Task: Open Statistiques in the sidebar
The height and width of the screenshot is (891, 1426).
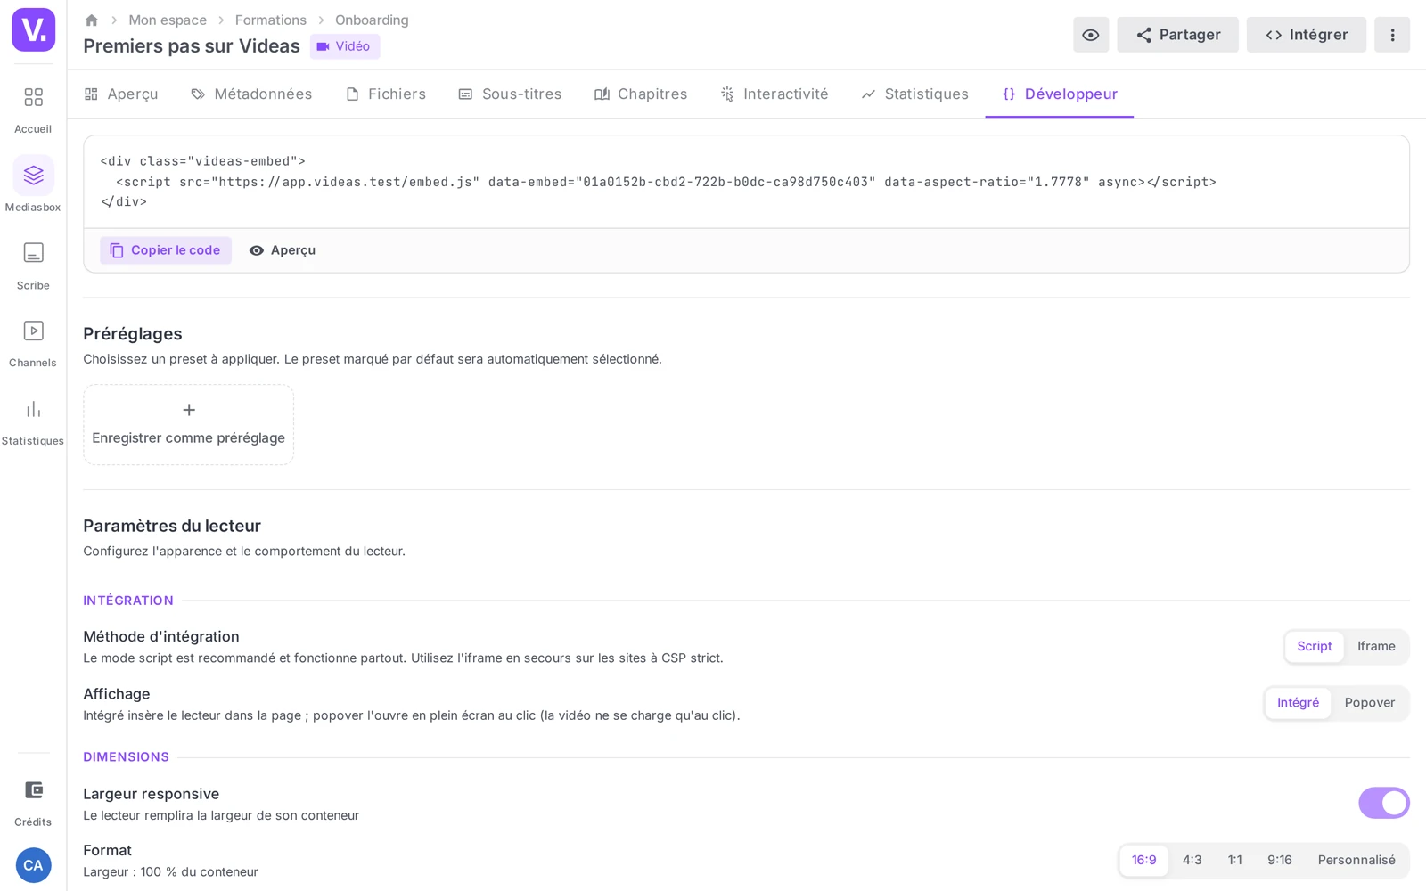Action: (x=33, y=421)
